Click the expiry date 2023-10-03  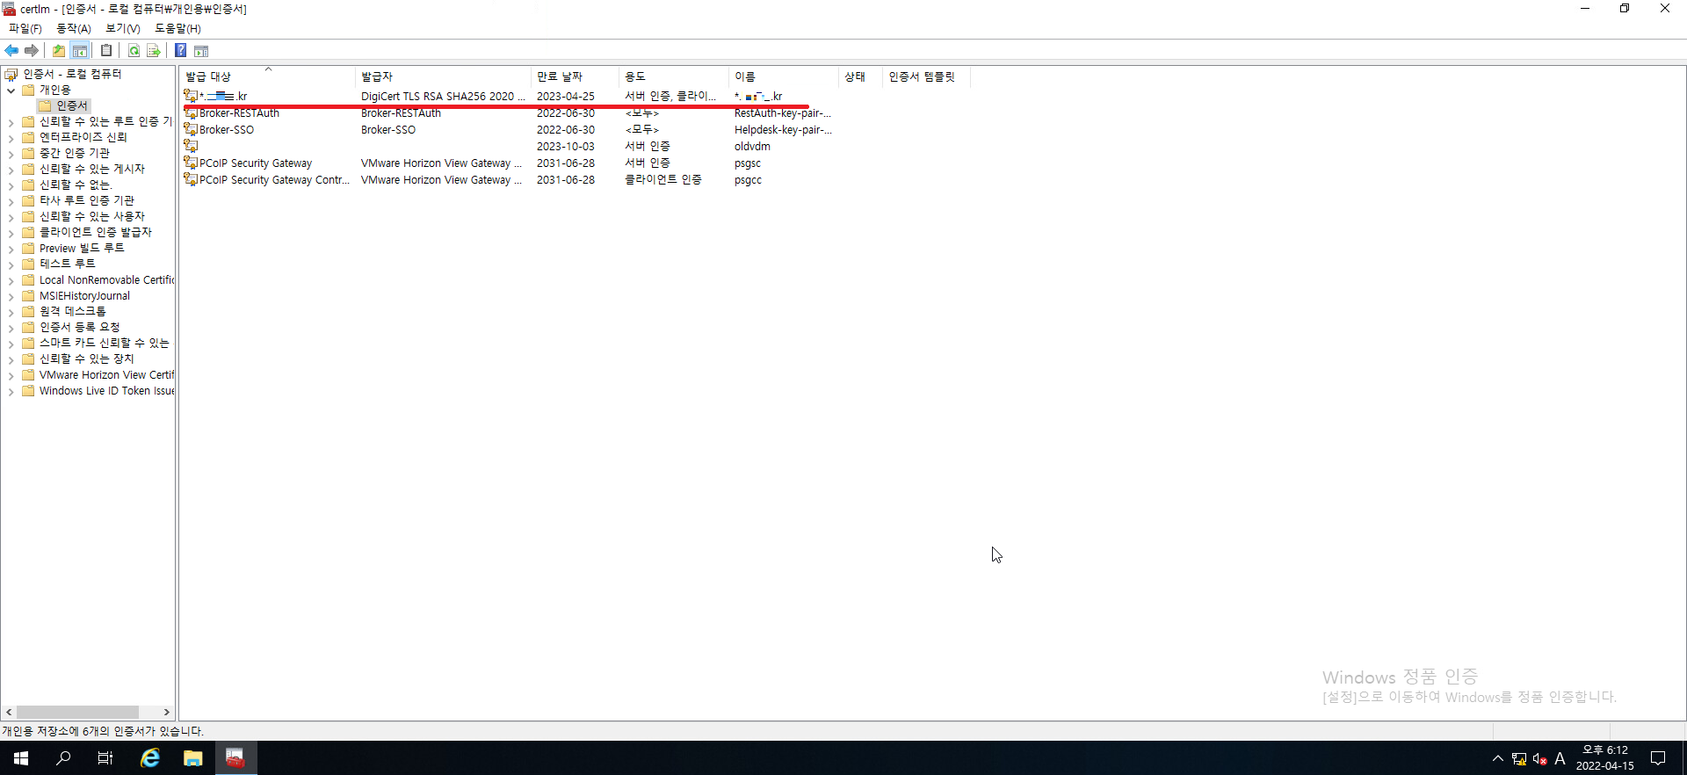[x=566, y=146]
